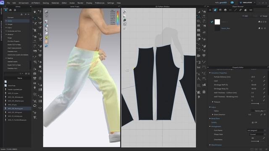
Task: Click the oval lasso-shaped icon in the 3D toolbar
Action: (35, 106)
